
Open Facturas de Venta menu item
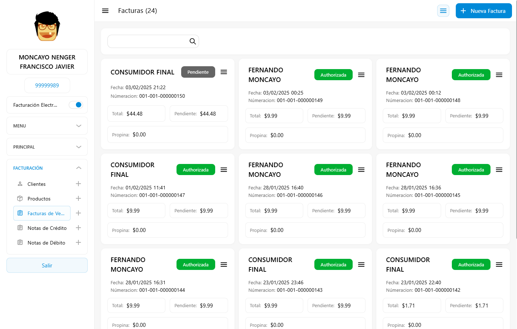pos(42,213)
